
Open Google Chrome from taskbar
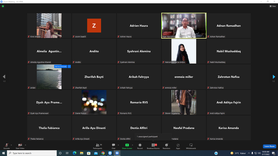(x=103, y=153)
